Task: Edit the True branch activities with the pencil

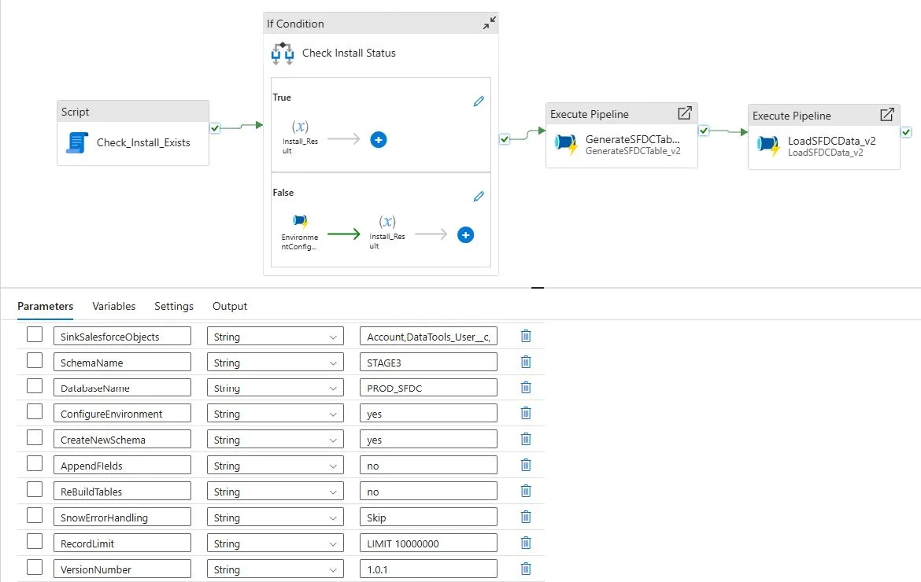Action: point(479,101)
